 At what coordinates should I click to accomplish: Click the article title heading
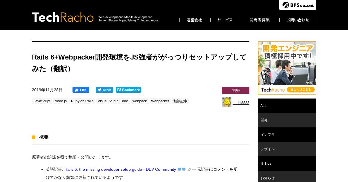point(139,63)
